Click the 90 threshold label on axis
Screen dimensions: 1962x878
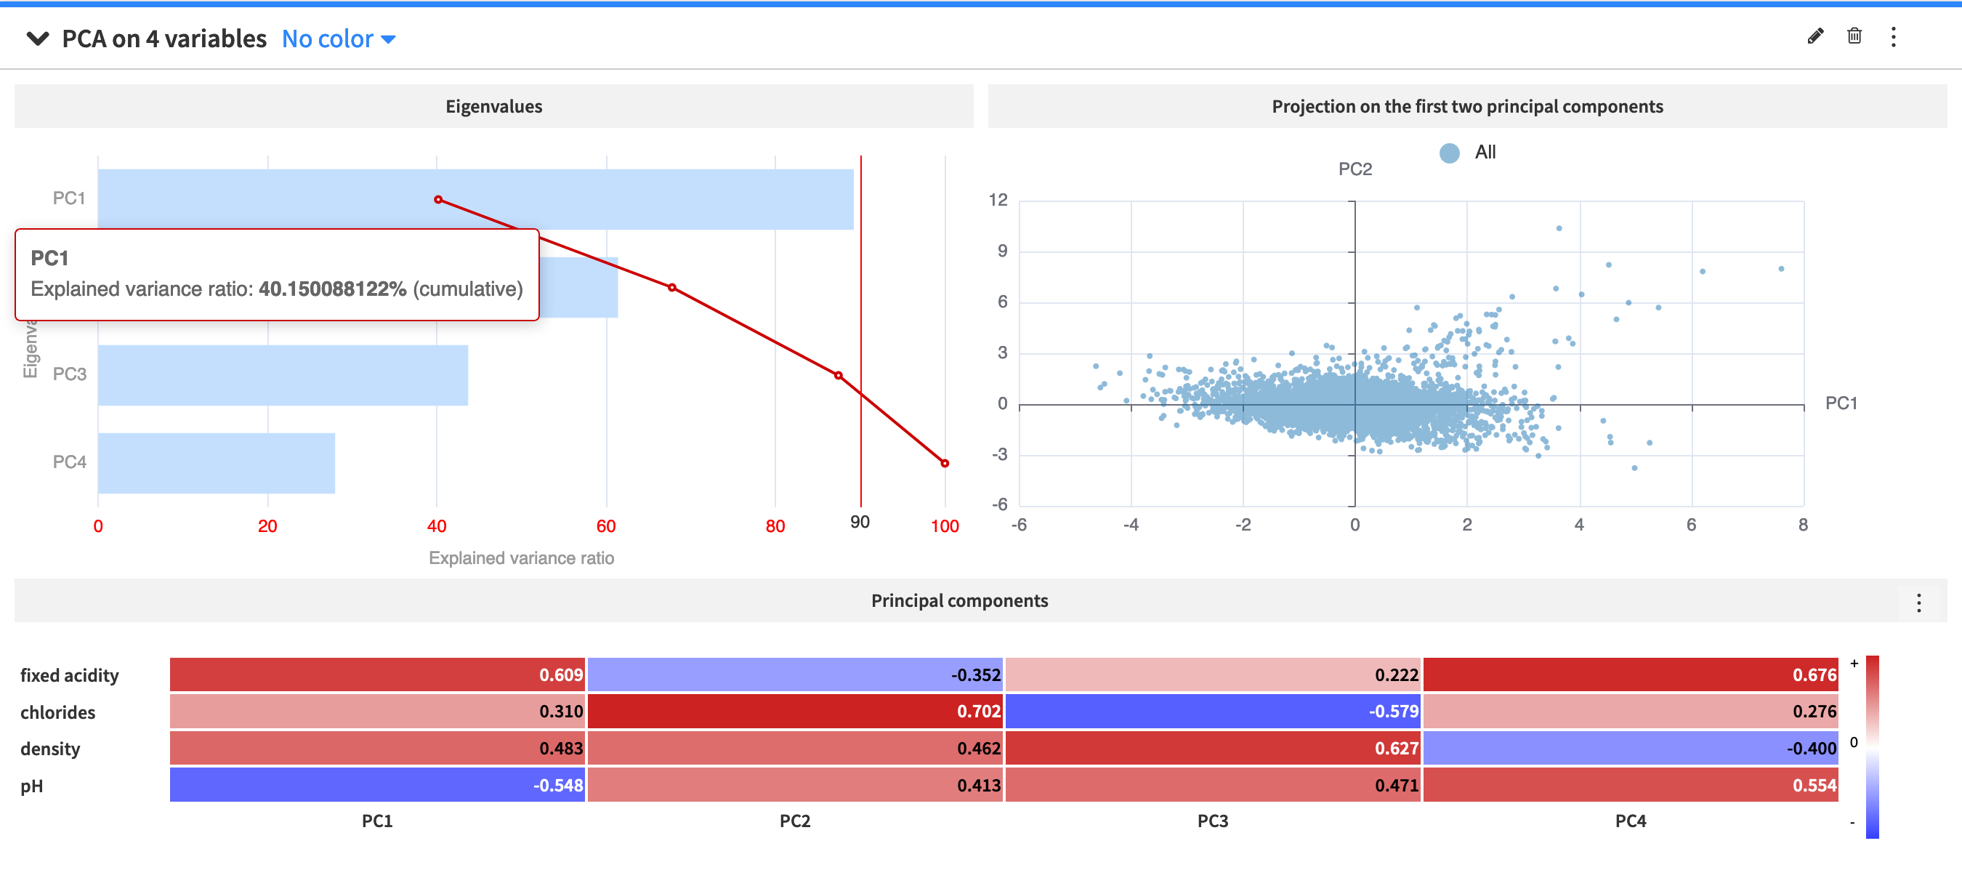point(860,522)
